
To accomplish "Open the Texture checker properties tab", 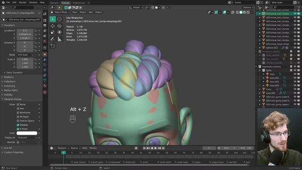I will (x=45, y=92).
